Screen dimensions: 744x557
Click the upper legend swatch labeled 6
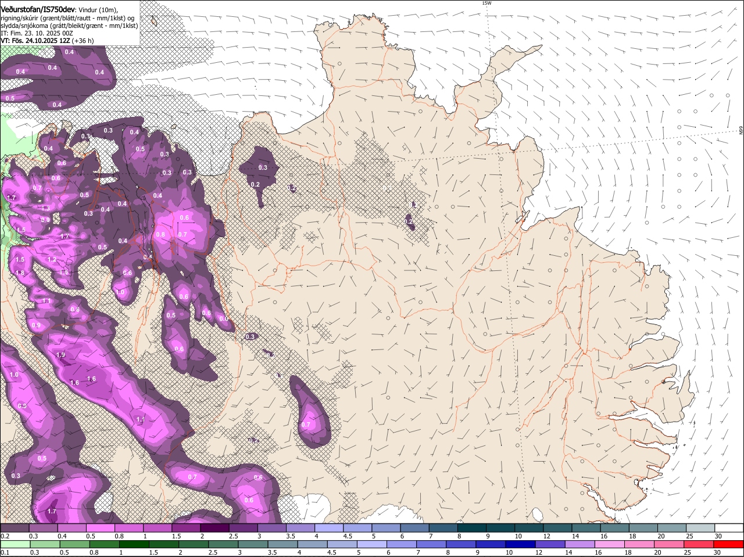(414, 527)
